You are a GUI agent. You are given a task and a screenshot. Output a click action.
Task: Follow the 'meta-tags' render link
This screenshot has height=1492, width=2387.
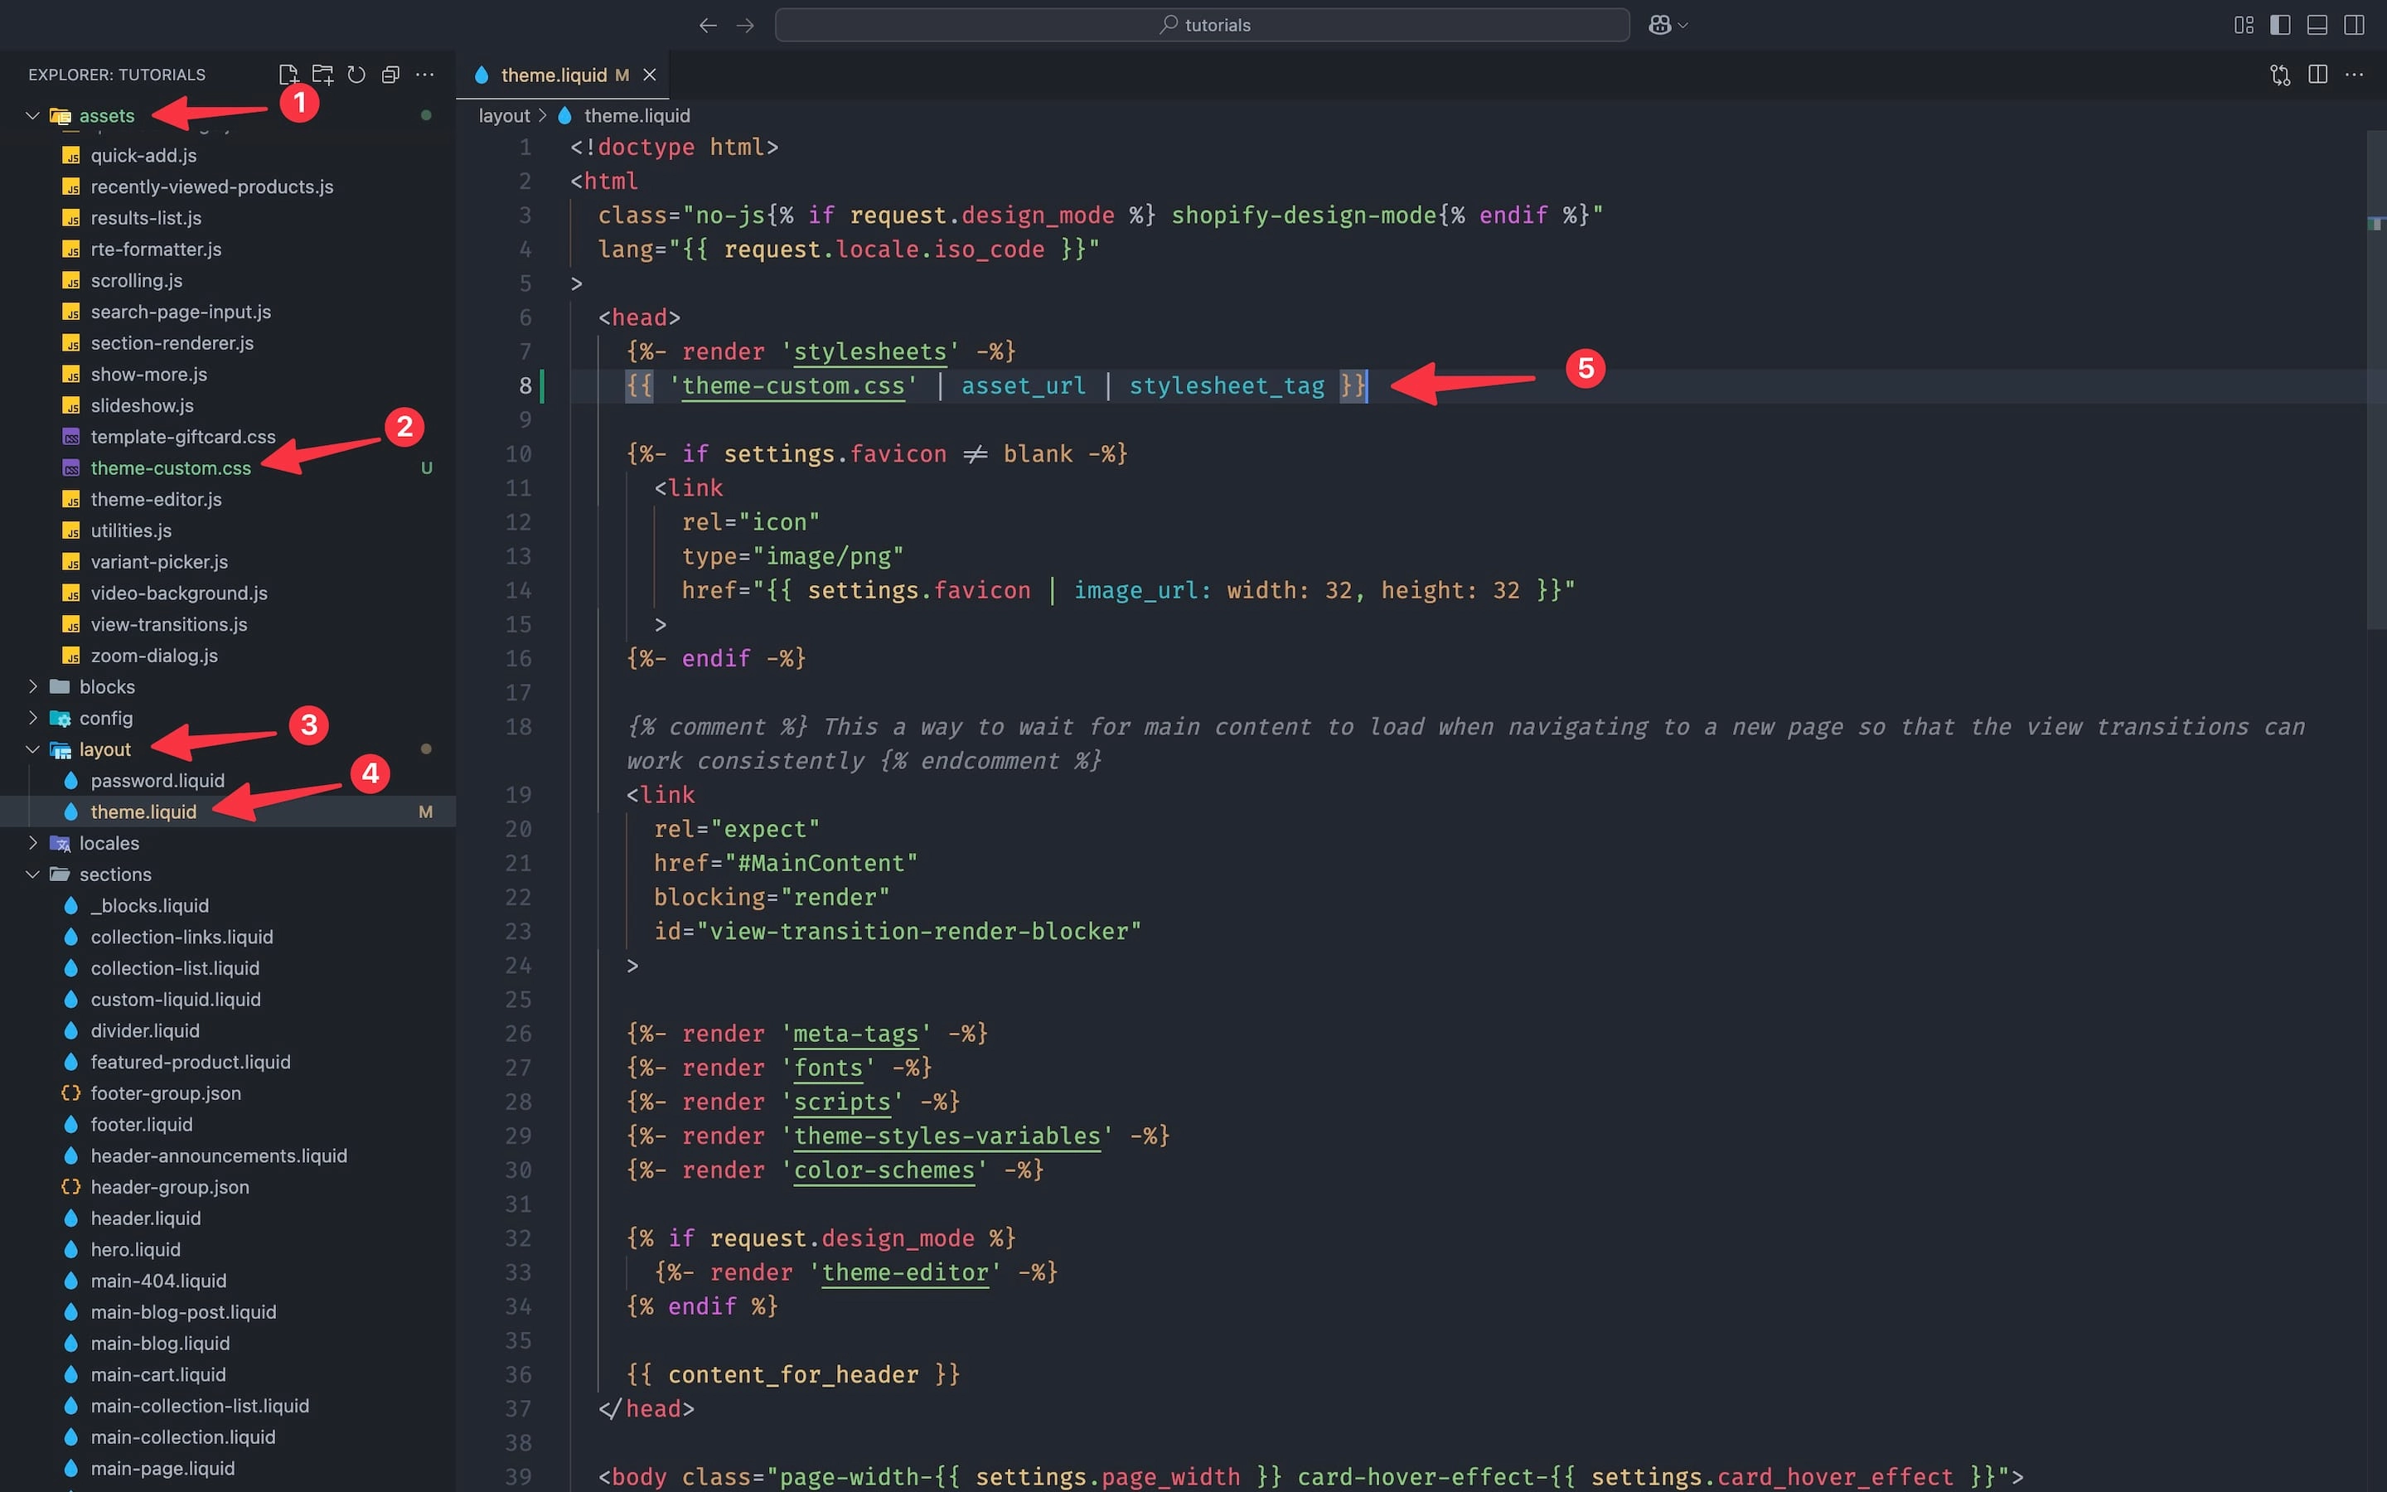coord(855,1034)
